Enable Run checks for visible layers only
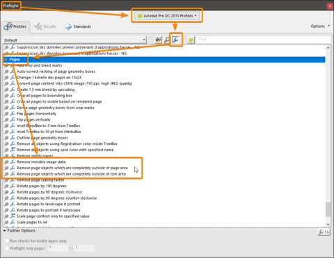Screen dimensions: 334x258 tap(7, 241)
